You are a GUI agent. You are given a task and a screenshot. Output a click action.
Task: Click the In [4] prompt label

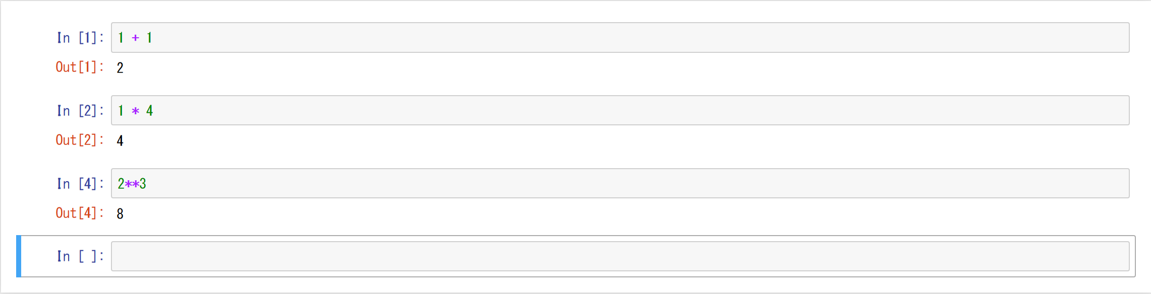(80, 184)
